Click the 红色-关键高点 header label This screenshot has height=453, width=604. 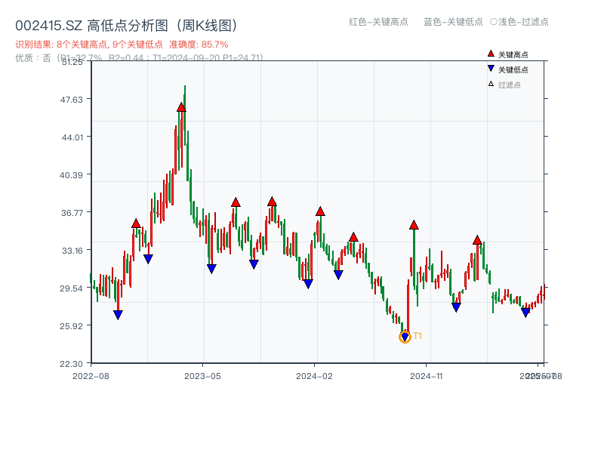point(377,23)
